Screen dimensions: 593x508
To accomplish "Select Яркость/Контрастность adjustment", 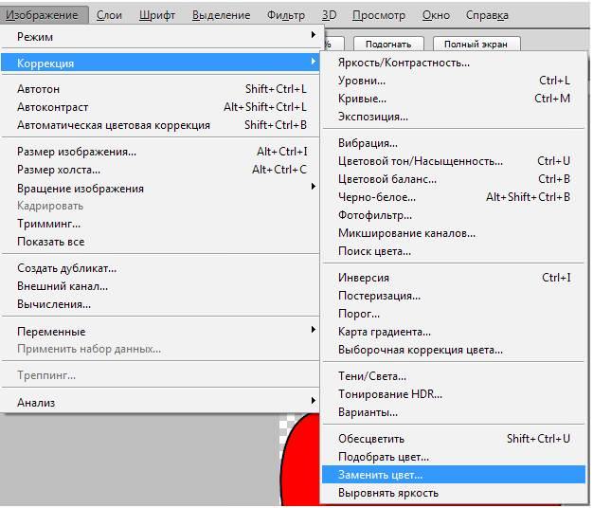I will (x=453, y=63).
